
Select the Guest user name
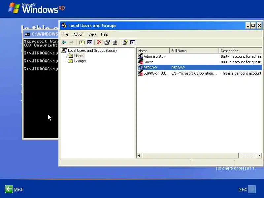click(148, 62)
